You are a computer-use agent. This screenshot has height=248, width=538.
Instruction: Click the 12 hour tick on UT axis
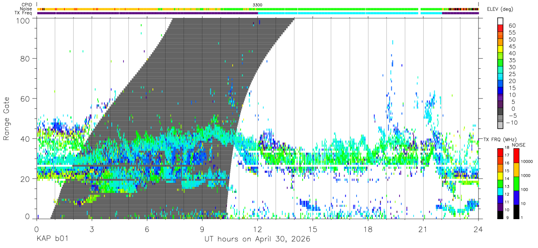point(258,229)
